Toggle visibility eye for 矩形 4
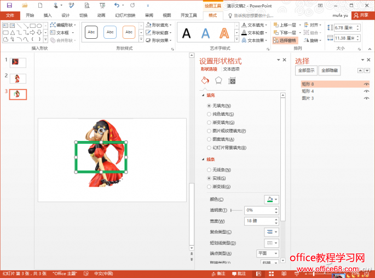 (366, 91)
